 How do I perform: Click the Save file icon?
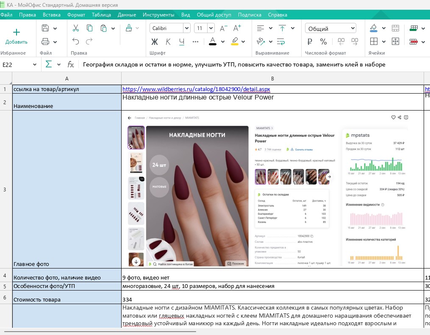click(45, 28)
